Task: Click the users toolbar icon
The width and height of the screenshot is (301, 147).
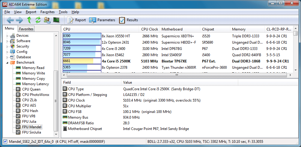Action: click(x=47, y=20)
